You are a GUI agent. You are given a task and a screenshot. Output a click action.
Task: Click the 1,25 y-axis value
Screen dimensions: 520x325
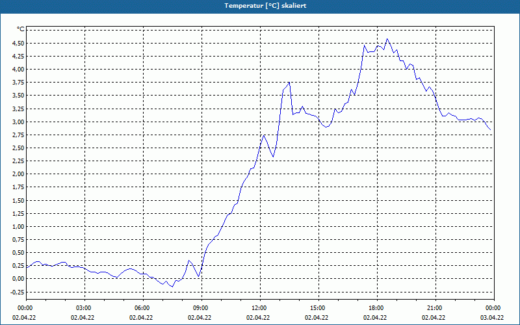coord(18,214)
